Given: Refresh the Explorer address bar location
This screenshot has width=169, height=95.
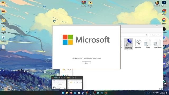Looking at the screenshot, I should [x=146, y=35].
